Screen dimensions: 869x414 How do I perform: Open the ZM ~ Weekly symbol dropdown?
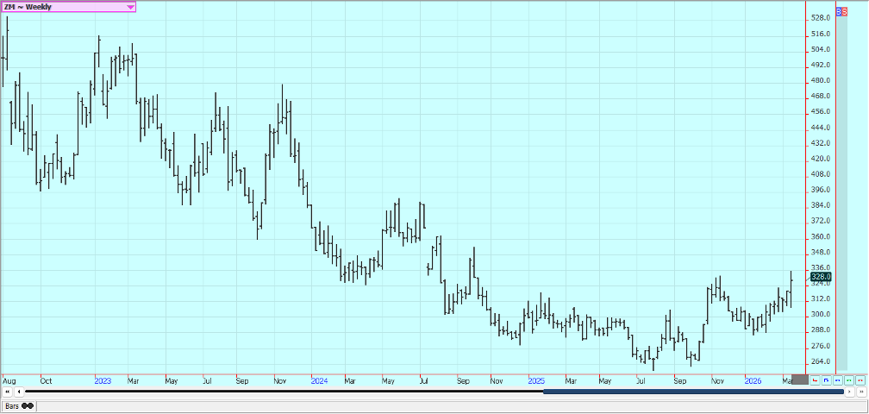coord(60,7)
